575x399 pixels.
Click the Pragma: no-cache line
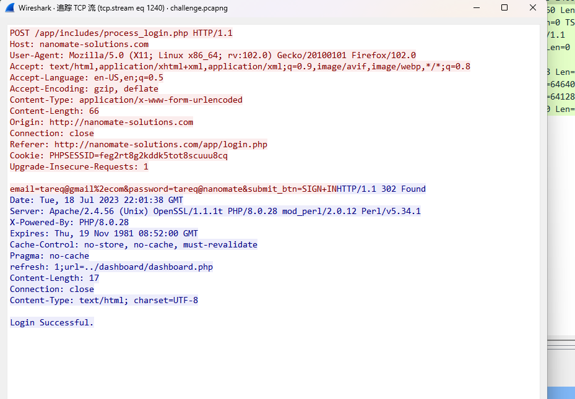(x=50, y=255)
